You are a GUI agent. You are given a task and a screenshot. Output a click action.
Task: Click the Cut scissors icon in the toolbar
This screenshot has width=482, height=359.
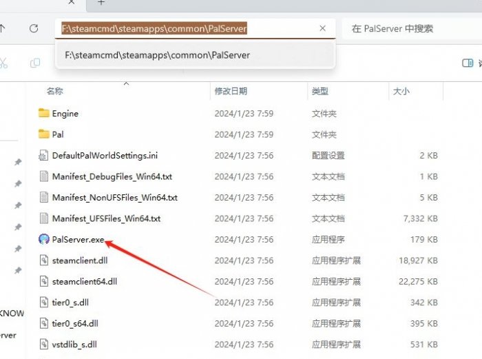click(3, 63)
